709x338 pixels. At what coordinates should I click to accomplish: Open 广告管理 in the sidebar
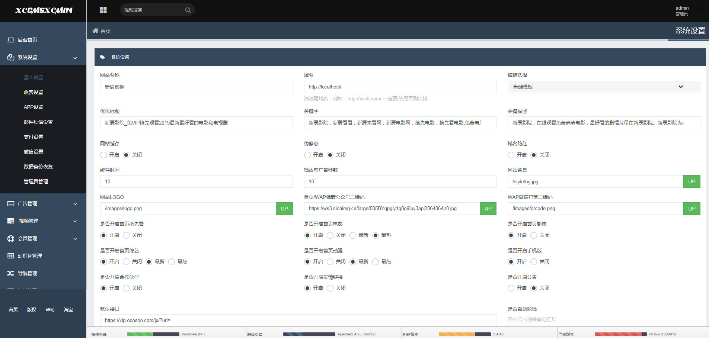point(26,203)
